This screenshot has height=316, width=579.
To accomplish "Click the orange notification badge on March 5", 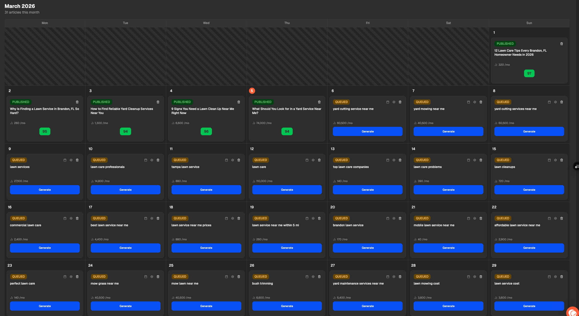I will (252, 91).
